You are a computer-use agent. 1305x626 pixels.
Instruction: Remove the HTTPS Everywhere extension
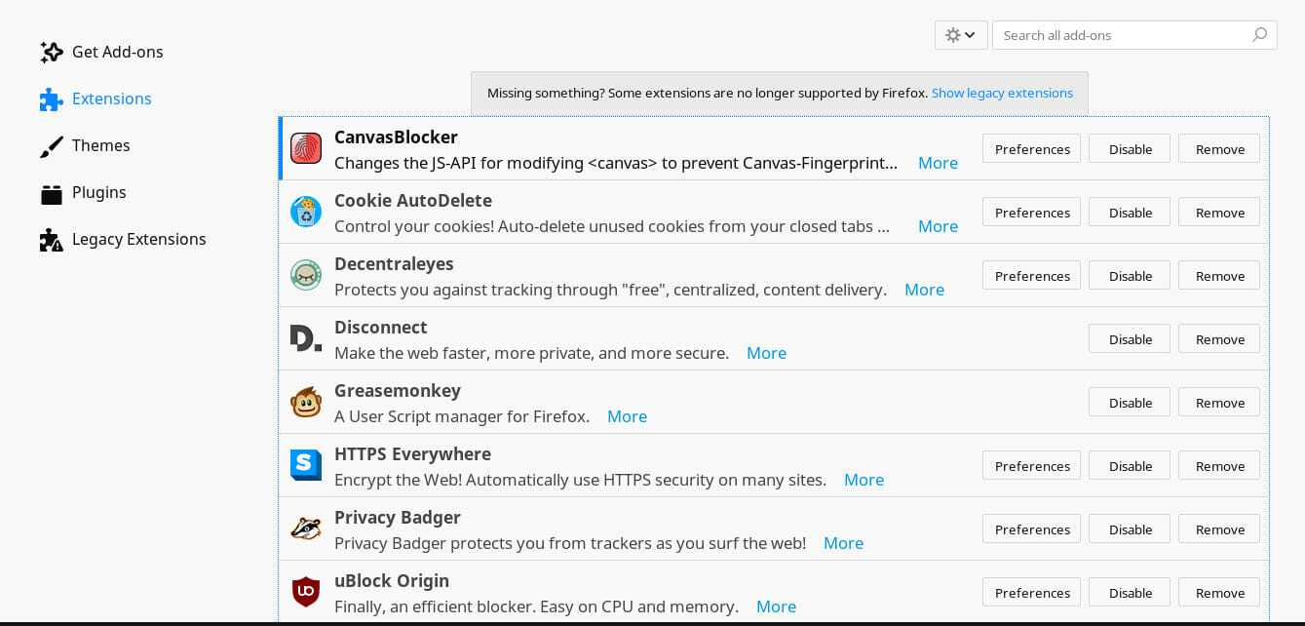pos(1220,466)
